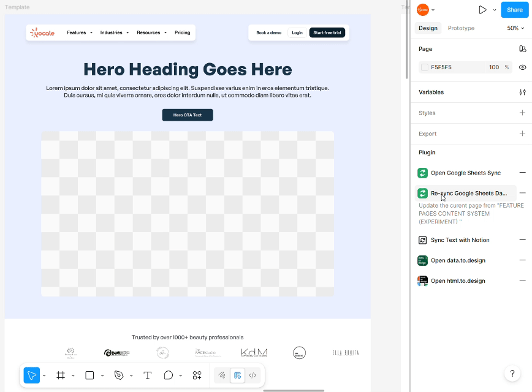Select the Comment tool
The height and width of the screenshot is (392, 532).
pos(169,375)
